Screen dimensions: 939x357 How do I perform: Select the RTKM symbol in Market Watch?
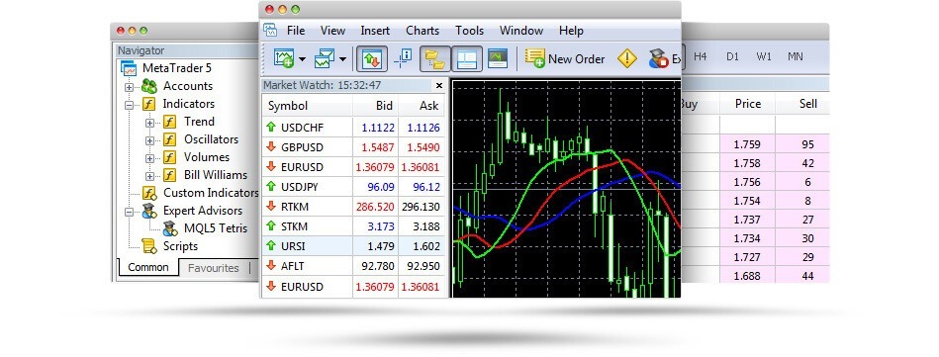pos(295,207)
